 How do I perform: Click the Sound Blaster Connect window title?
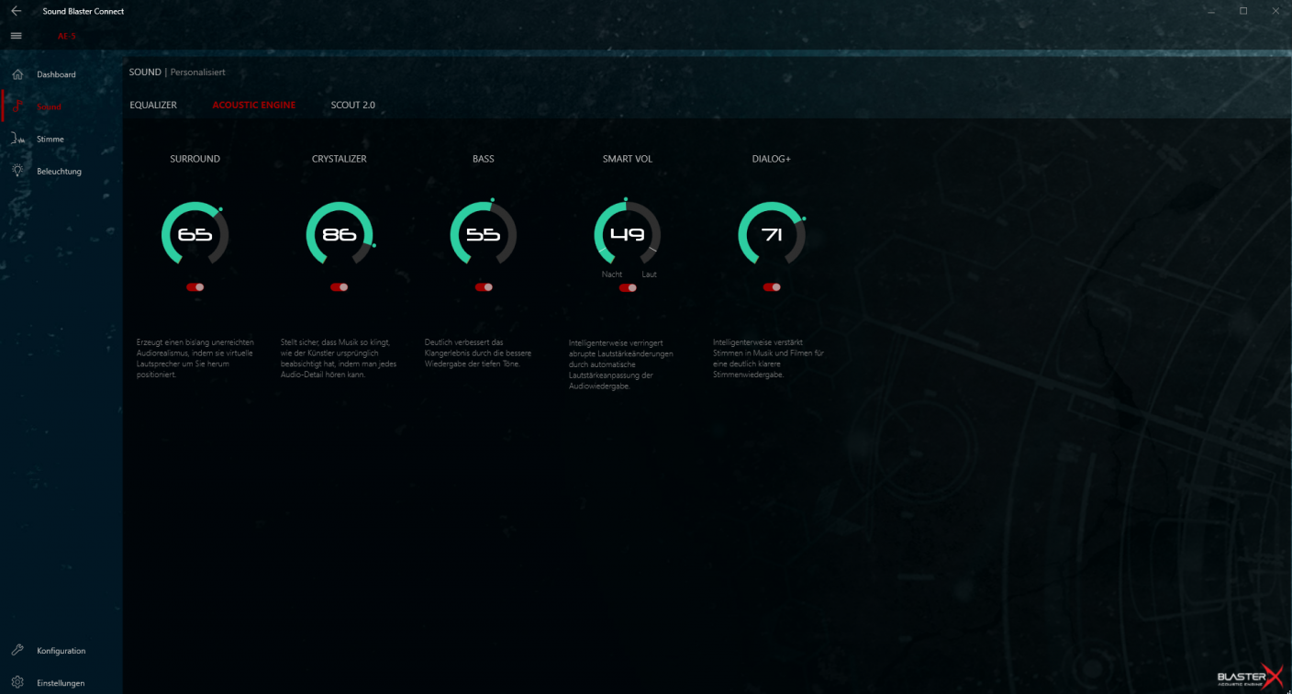(84, 11)
